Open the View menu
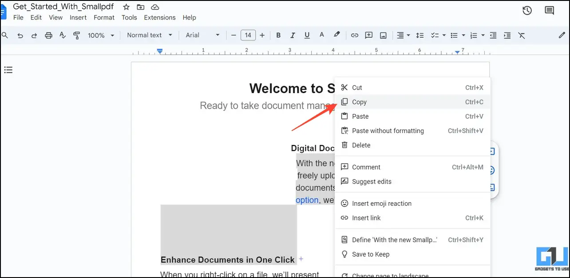The image size is (570, 278). 55,18
